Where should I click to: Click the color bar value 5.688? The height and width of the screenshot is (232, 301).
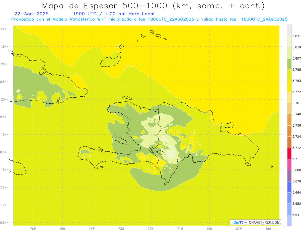(x=296, y=170)
